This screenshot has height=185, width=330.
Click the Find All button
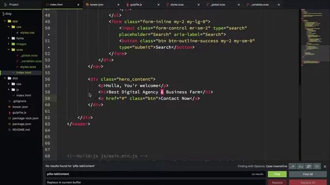(308, 174)
